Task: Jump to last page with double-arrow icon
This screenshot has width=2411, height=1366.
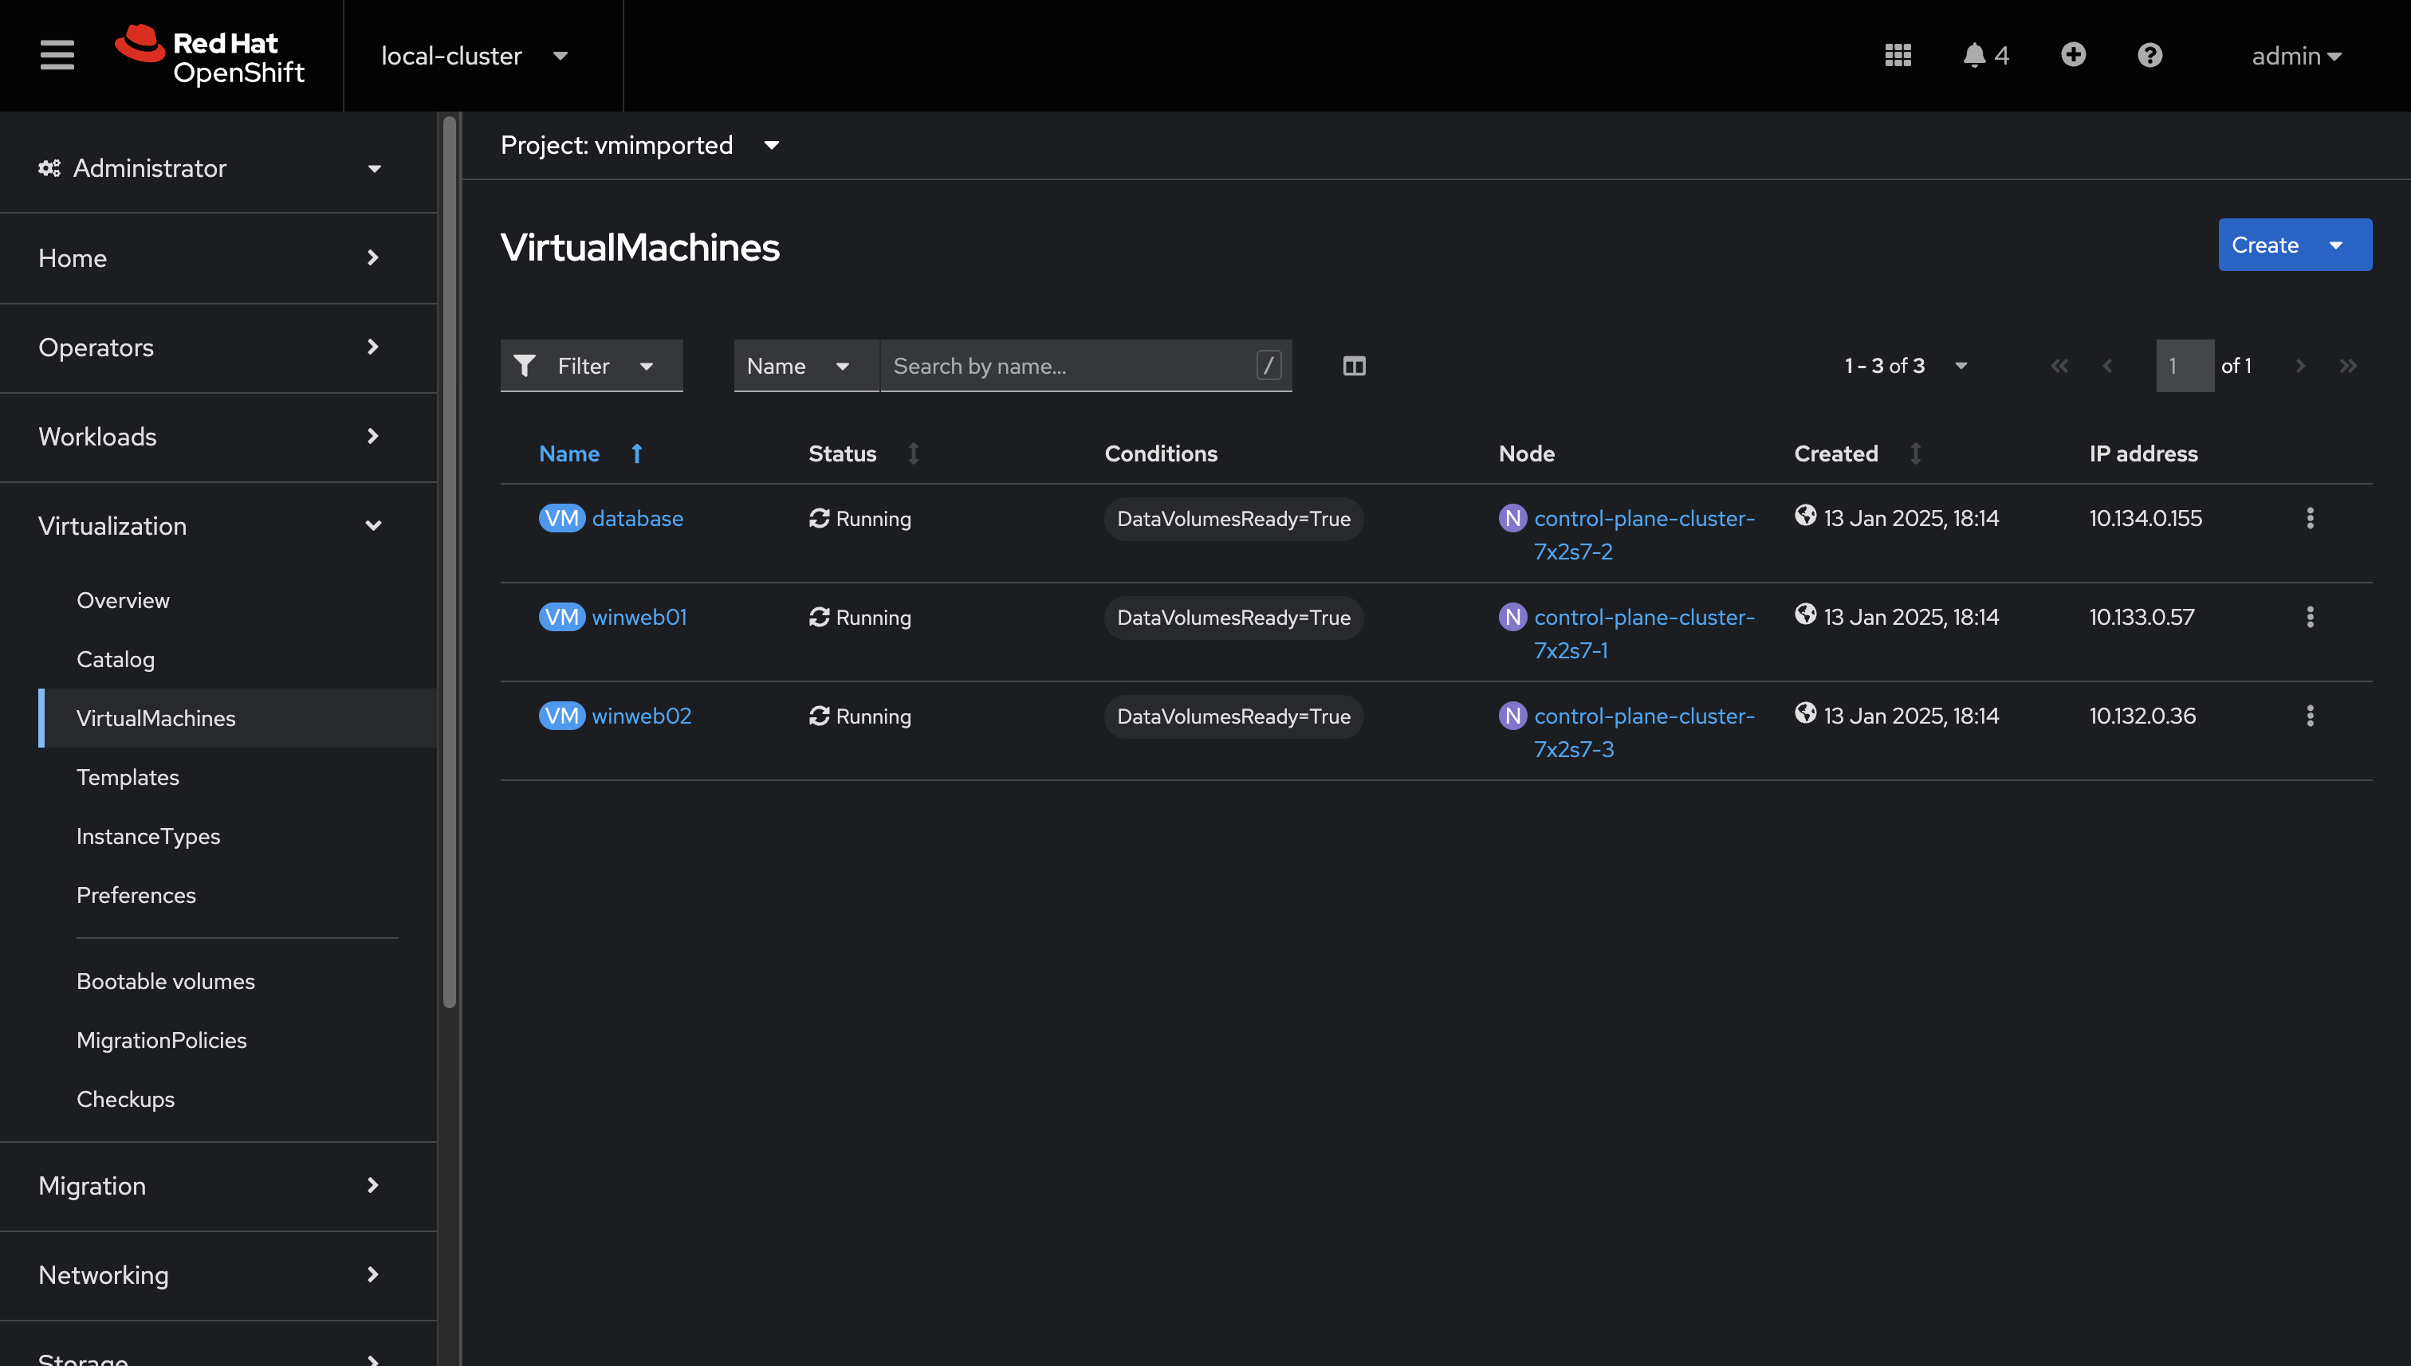Action: [x=2348, y=366]
